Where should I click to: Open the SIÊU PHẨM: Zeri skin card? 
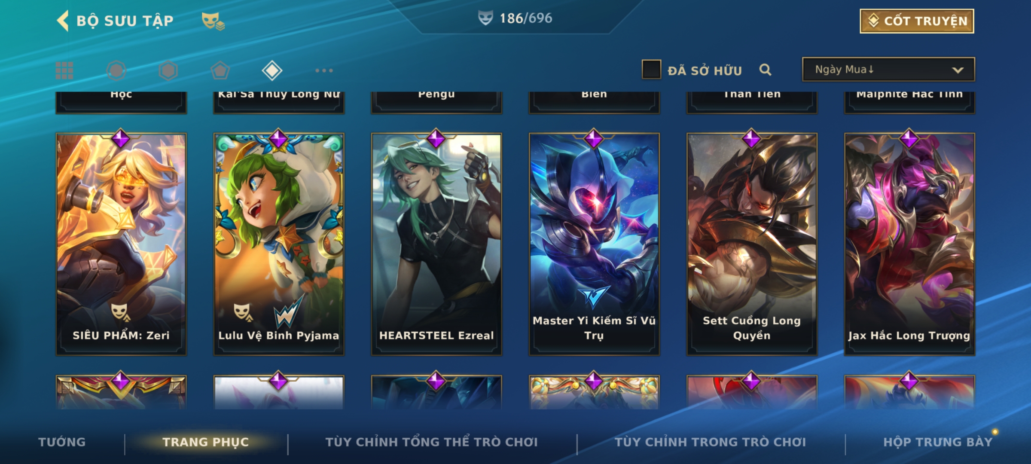coord(121,244)
